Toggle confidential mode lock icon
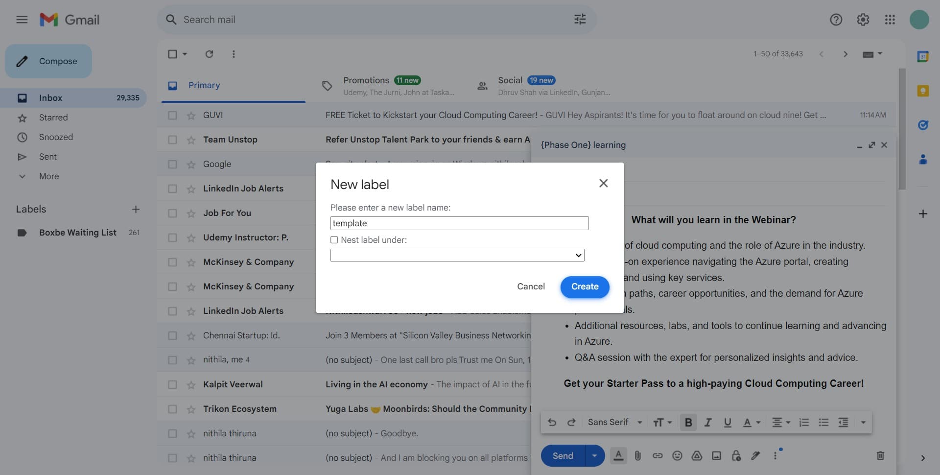Screen dimensions: 940x475 point(736,456)
